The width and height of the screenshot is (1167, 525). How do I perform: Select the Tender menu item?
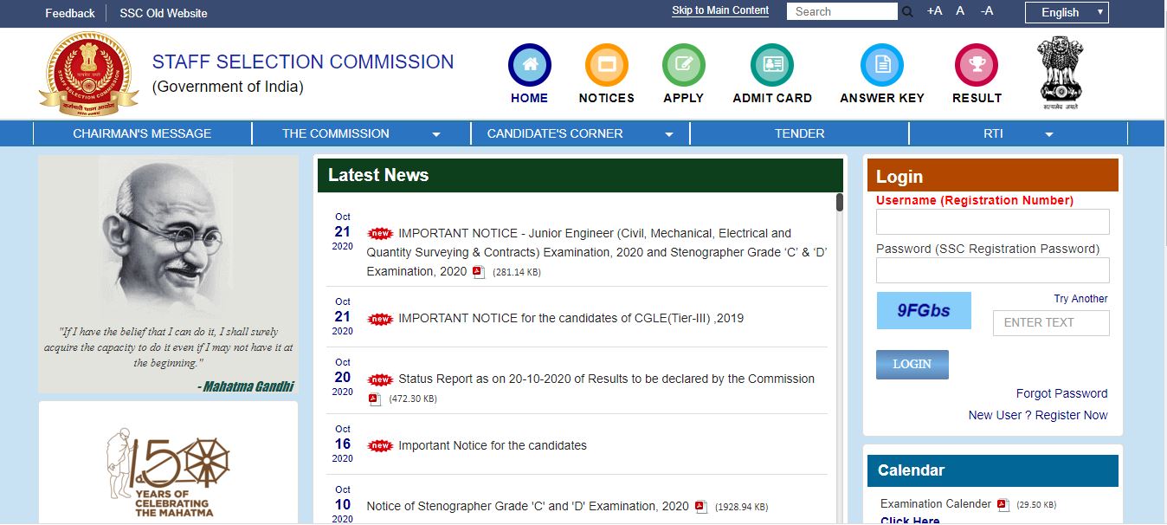point(799,133)
